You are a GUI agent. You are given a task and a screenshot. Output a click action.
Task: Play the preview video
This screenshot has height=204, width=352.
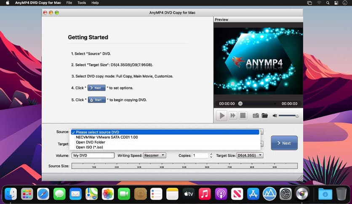click(x=222, y=115)
